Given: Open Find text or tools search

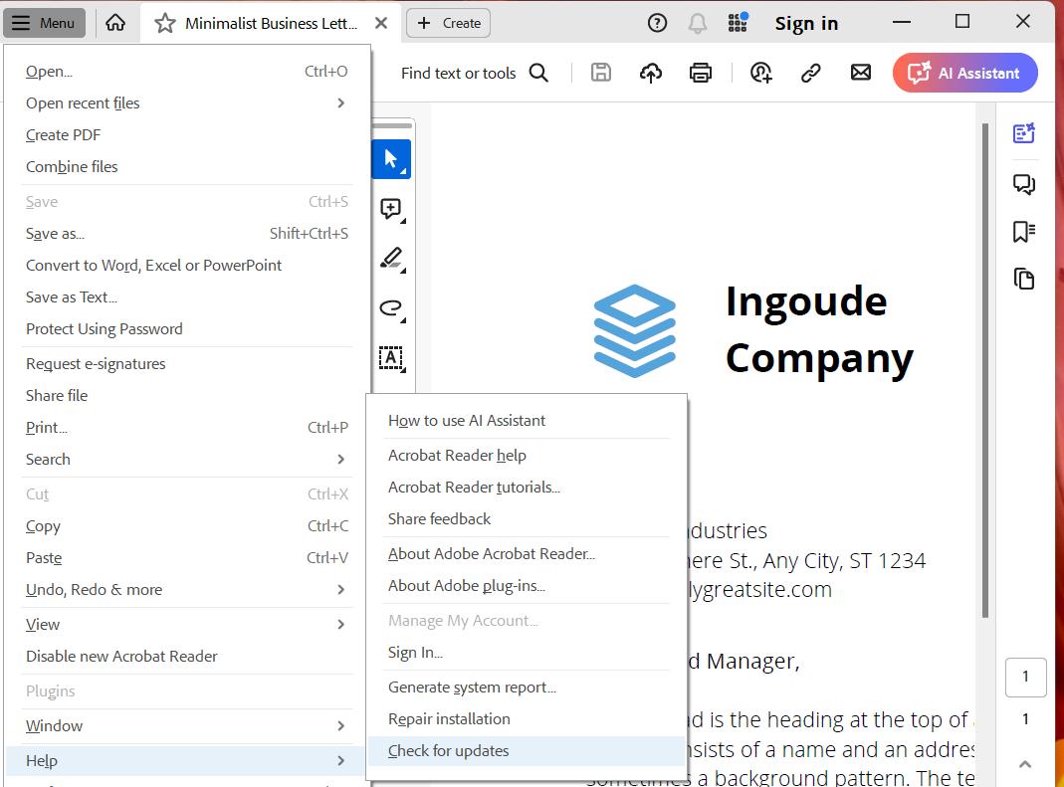Looking at the screenshot, I should 476,72.
